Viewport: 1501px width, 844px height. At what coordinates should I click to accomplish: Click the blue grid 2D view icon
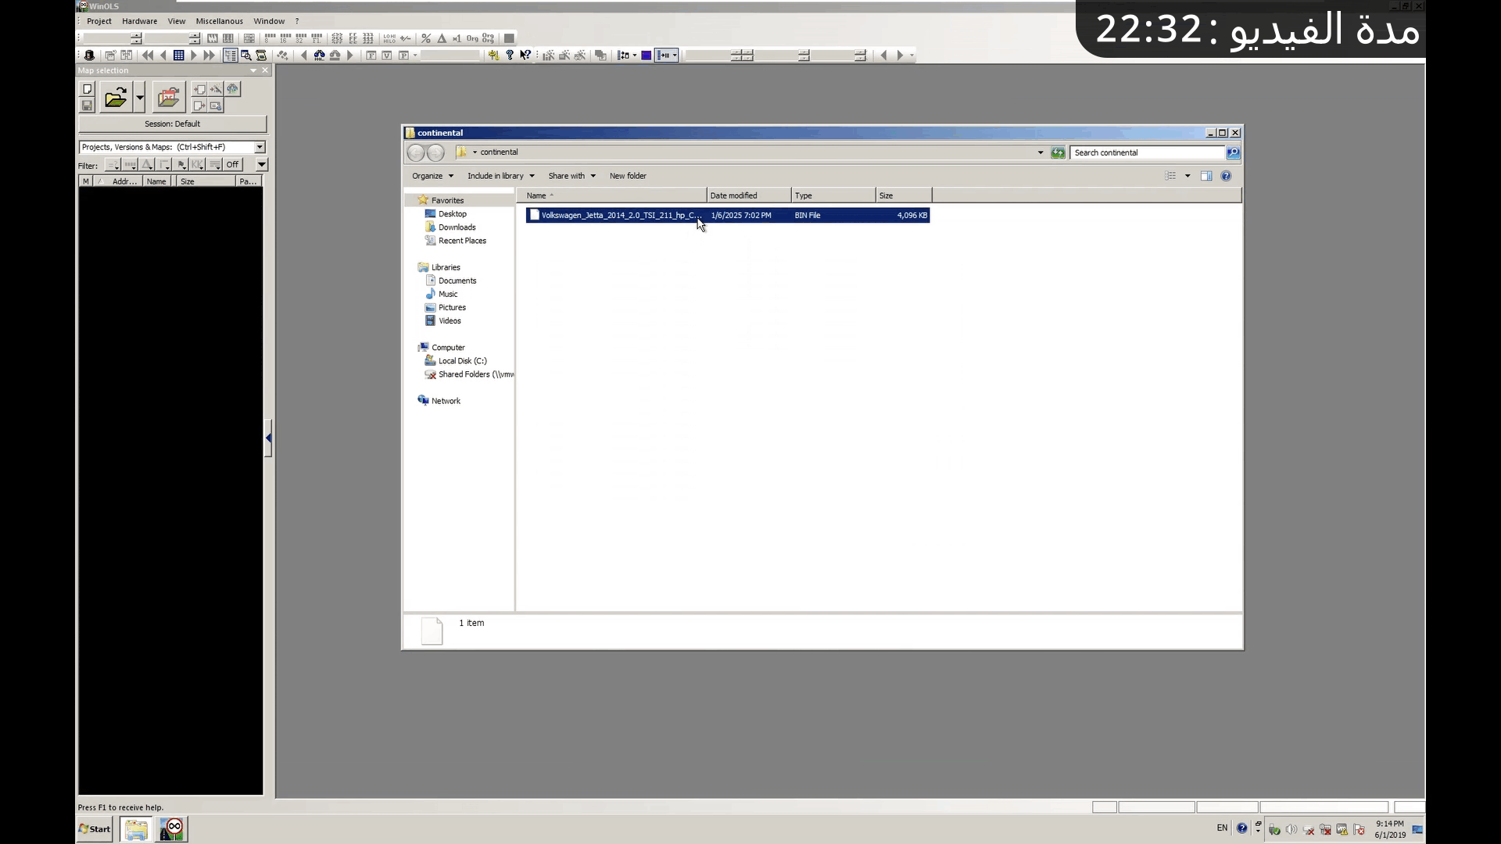[179, 55]
